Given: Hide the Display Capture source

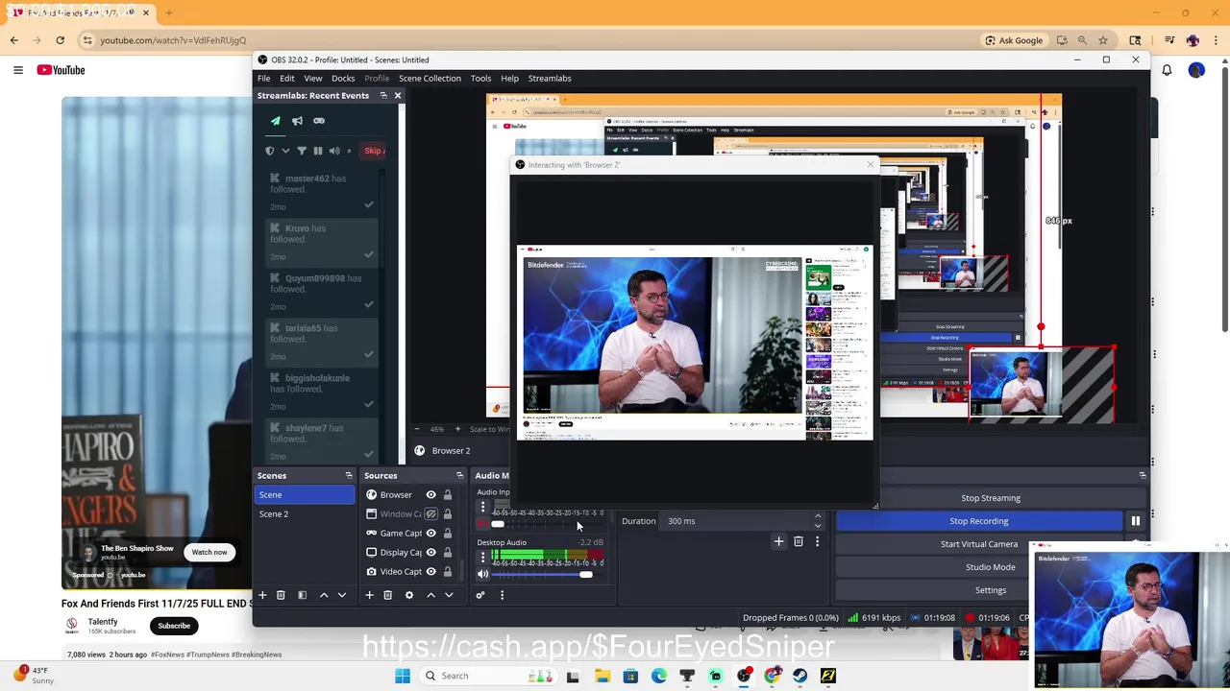Looking at the screenshot, I should coord(430,553).
